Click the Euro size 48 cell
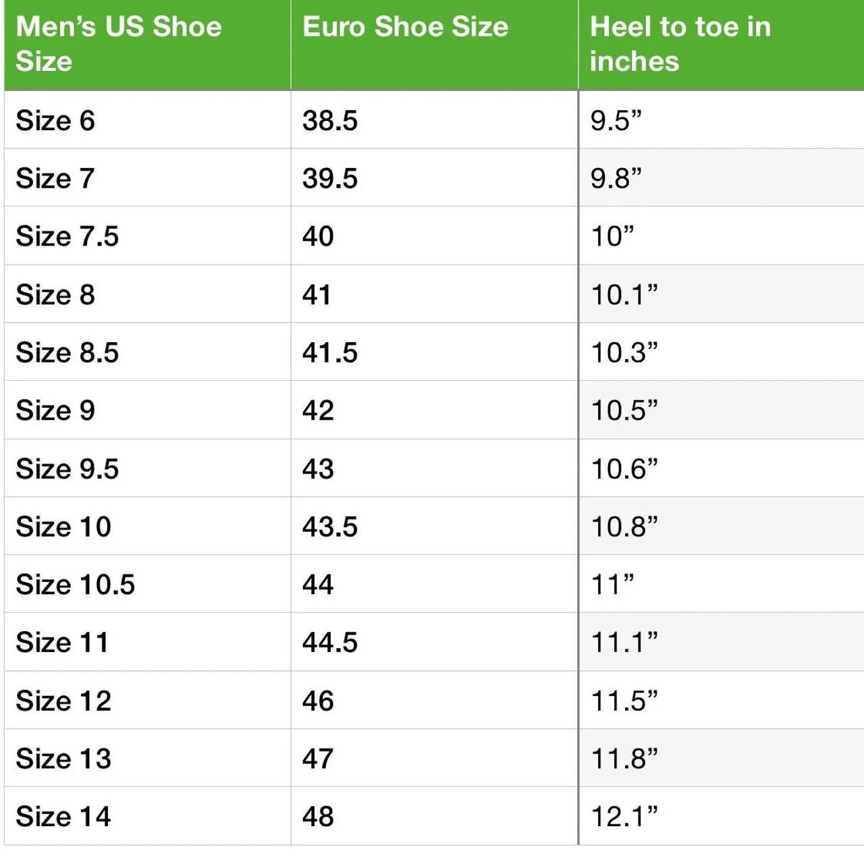This screenshot has width=864, height=864. [434, 817]
